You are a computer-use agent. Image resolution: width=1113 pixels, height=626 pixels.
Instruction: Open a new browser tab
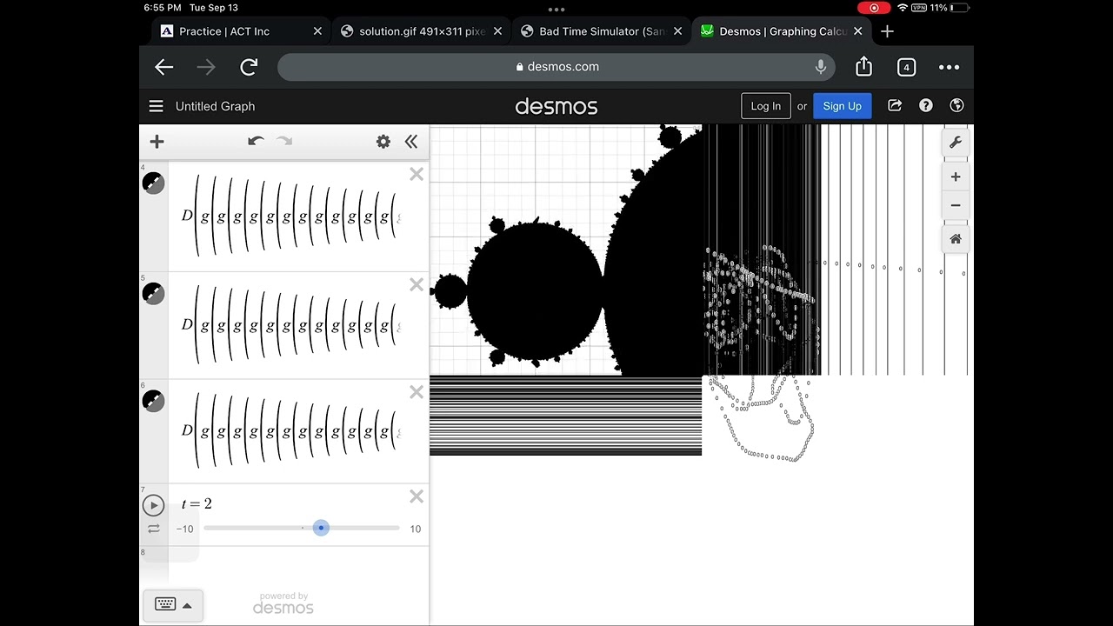click(x=887, y=31)
